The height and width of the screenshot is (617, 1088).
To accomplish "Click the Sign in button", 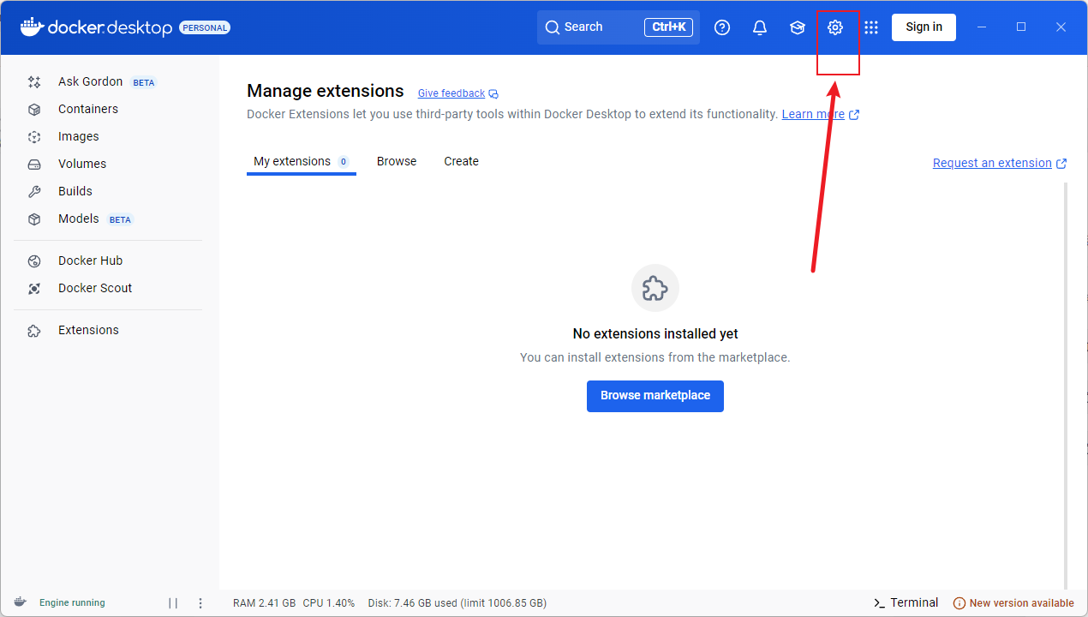I will click(924, 27).
